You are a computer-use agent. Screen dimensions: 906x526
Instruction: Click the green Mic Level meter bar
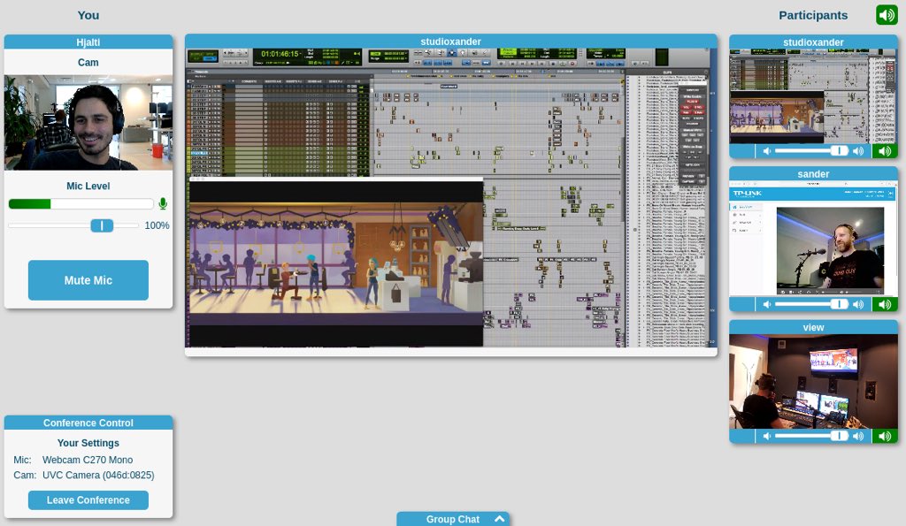click(29, 204)
